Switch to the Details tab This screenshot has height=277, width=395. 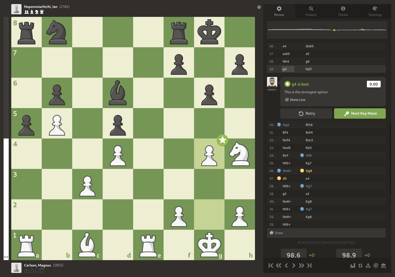(x=343, y=11)
